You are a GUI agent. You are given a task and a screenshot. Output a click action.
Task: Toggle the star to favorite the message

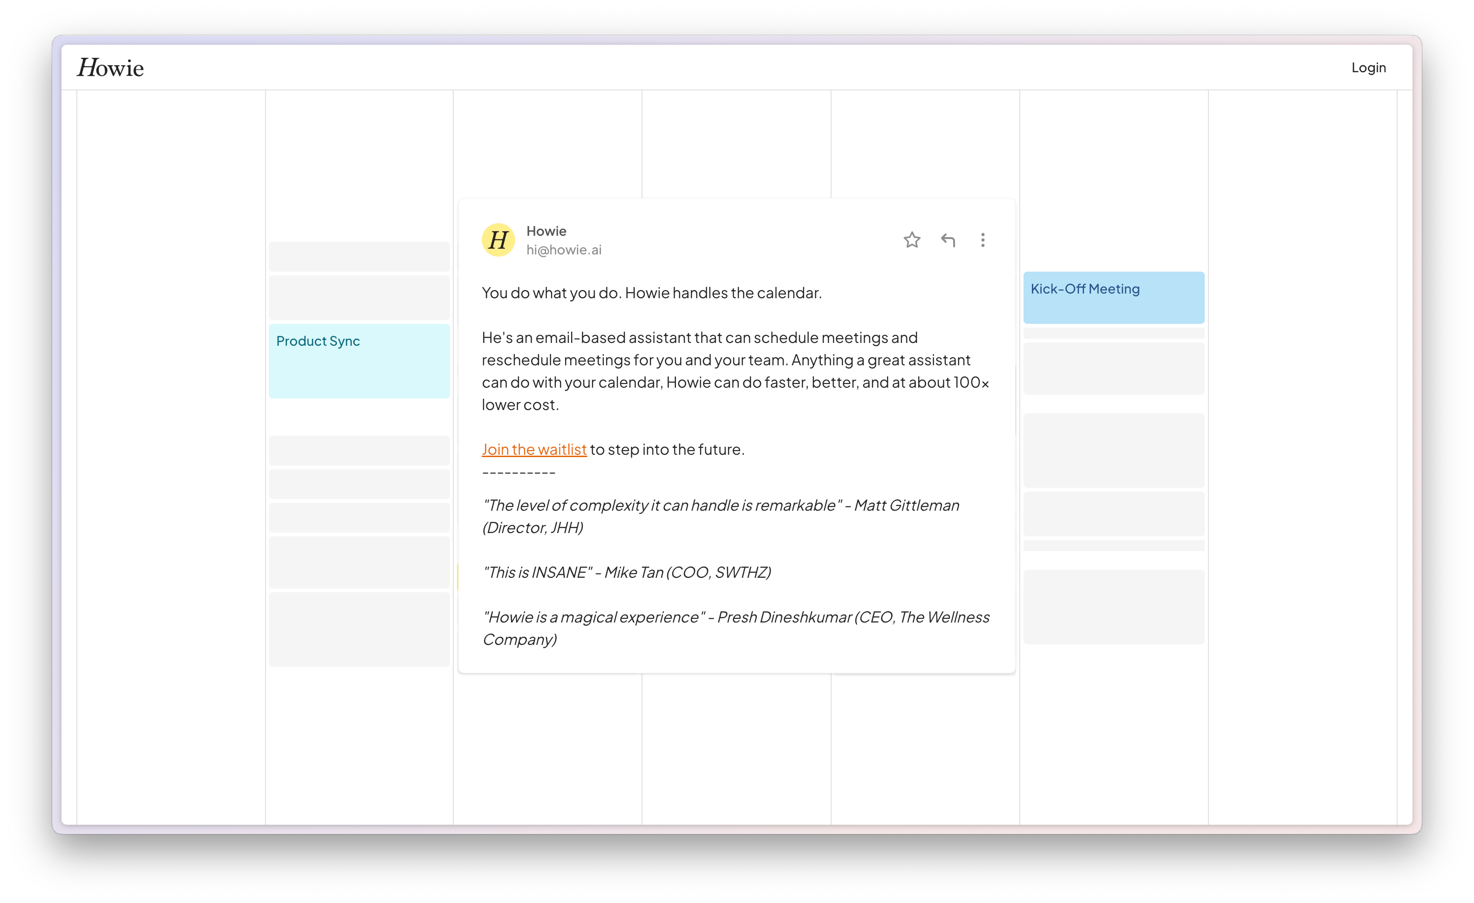[x=912, y=240]
